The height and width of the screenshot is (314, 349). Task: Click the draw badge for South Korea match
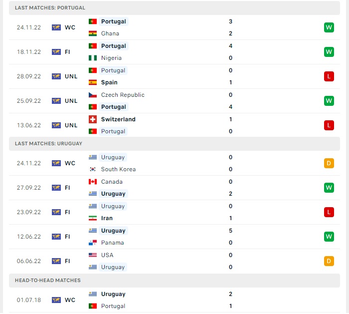point(329,163)
